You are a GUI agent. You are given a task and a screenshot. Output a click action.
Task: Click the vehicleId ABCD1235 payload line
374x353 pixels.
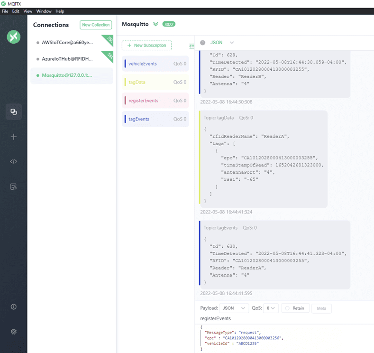[x=232, y=344]
